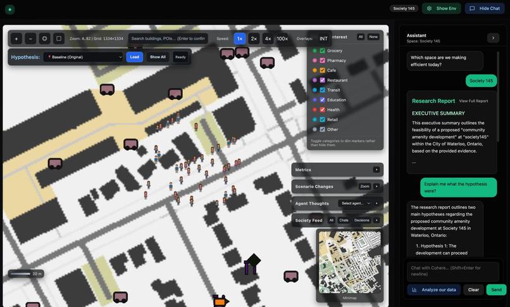Viewport: 510px width, 307px height.
Task: Click the Show All button
Action: tap(158, 57)
